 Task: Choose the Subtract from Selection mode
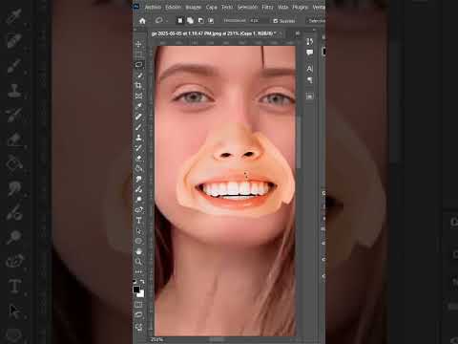click(200, 21)
